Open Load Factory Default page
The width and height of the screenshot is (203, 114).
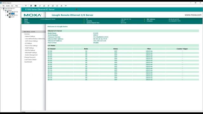tap(30, 60)
